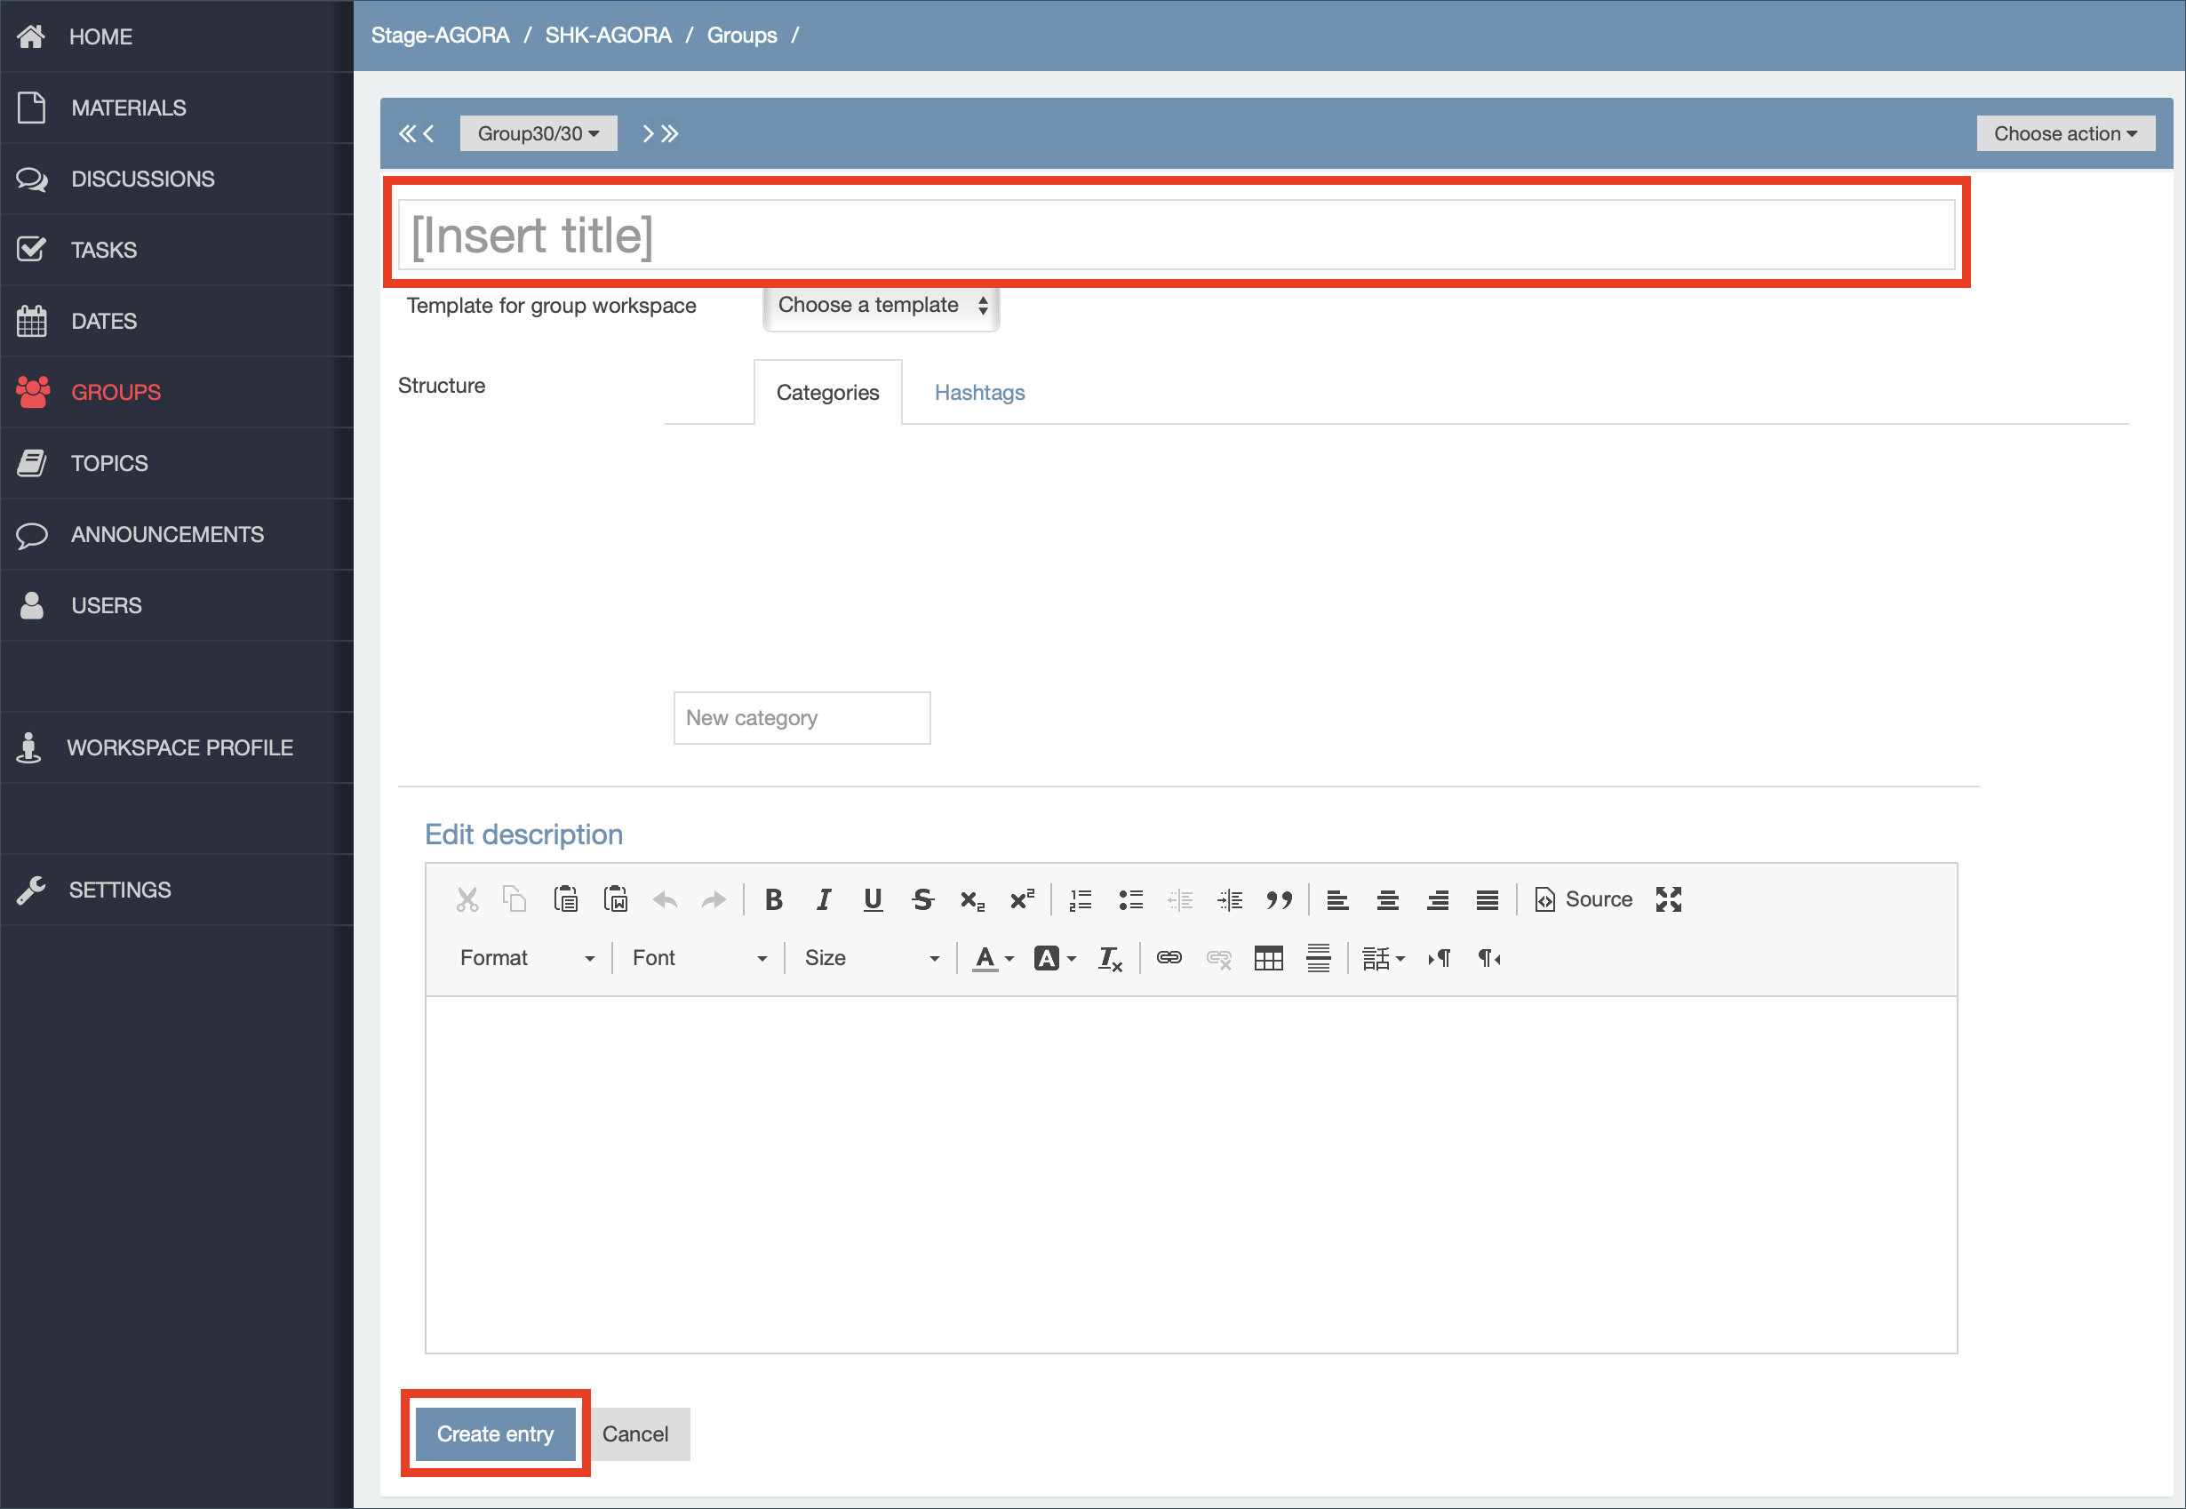The image size is (2186, 1509).
Task: Follow the Stage-AGORA breadcrumb link
Action: 440,35
